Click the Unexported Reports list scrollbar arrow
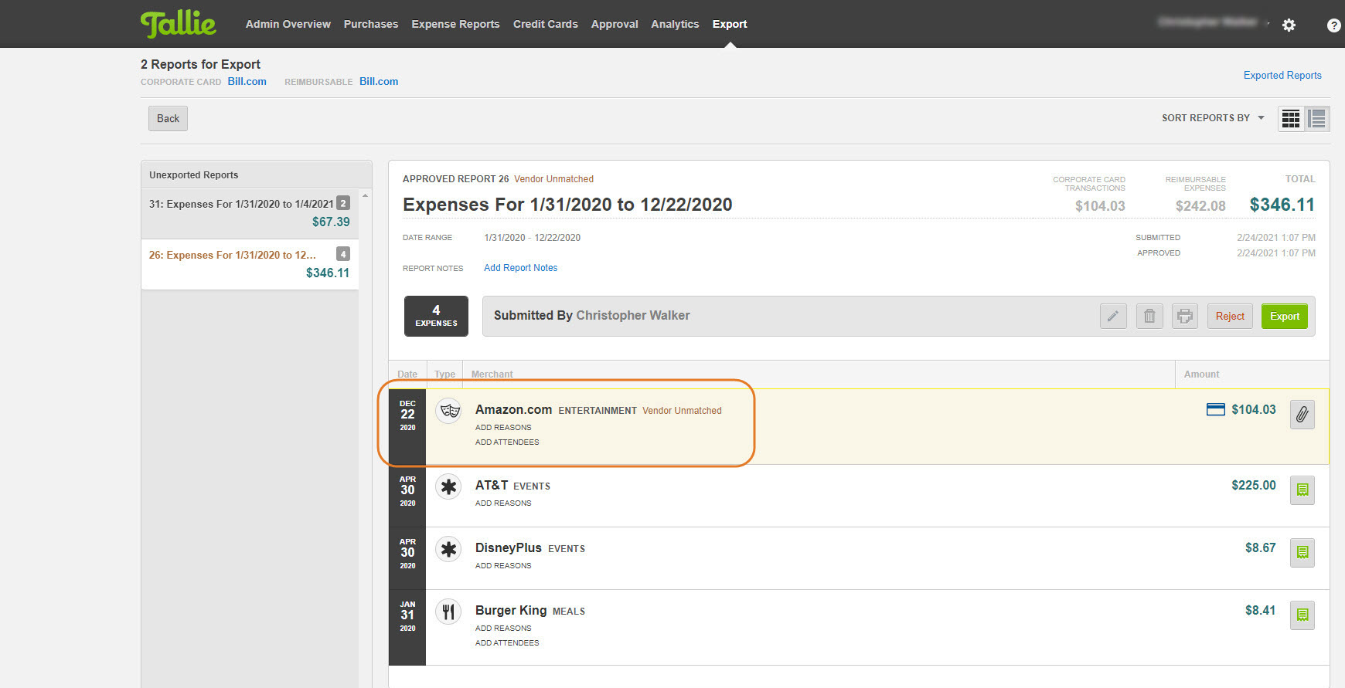This screenshot has height=688, width=1345. point(365,195)
